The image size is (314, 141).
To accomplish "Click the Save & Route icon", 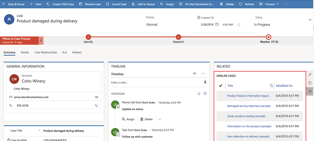I will coord(4,4).
